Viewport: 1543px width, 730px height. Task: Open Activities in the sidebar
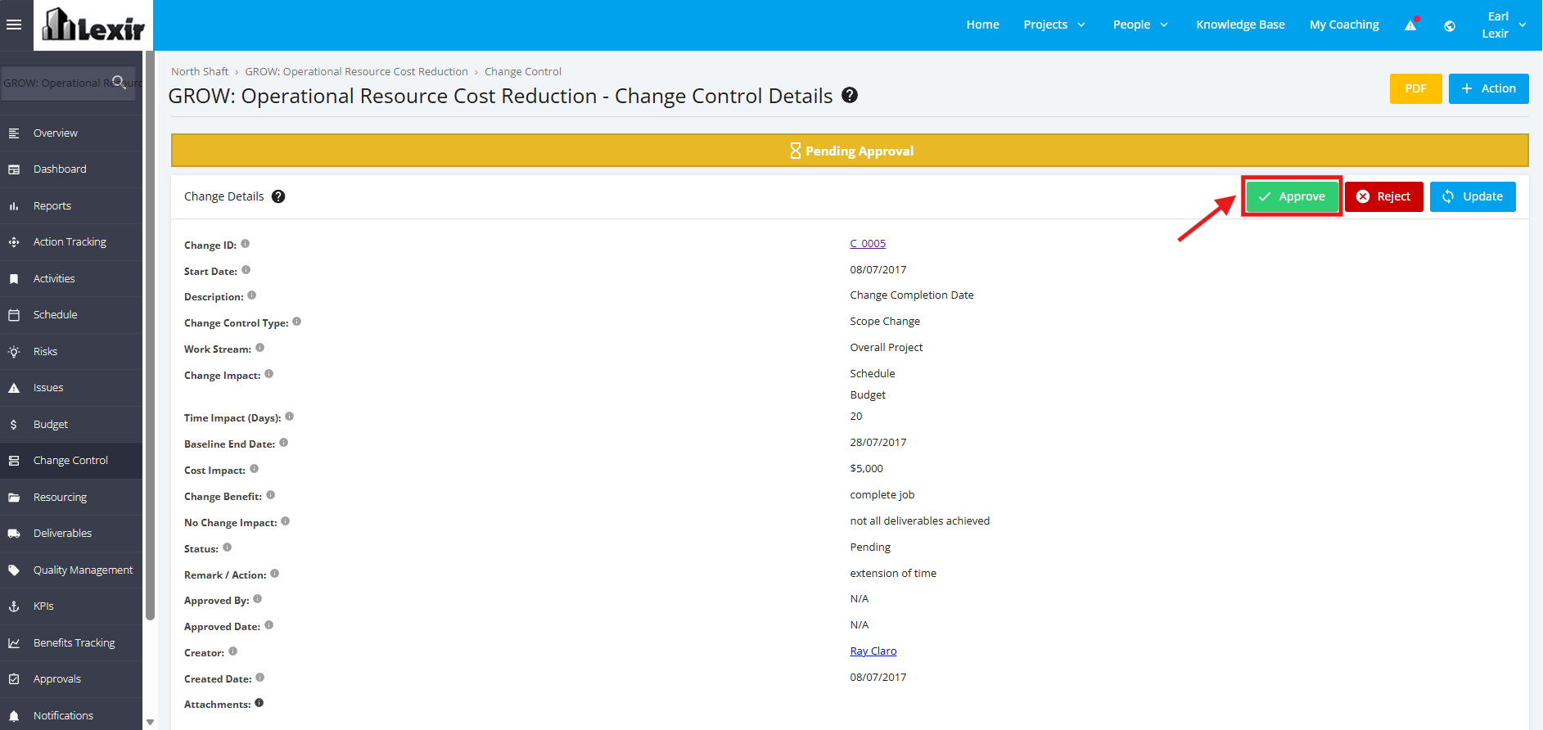pos(71,278)
